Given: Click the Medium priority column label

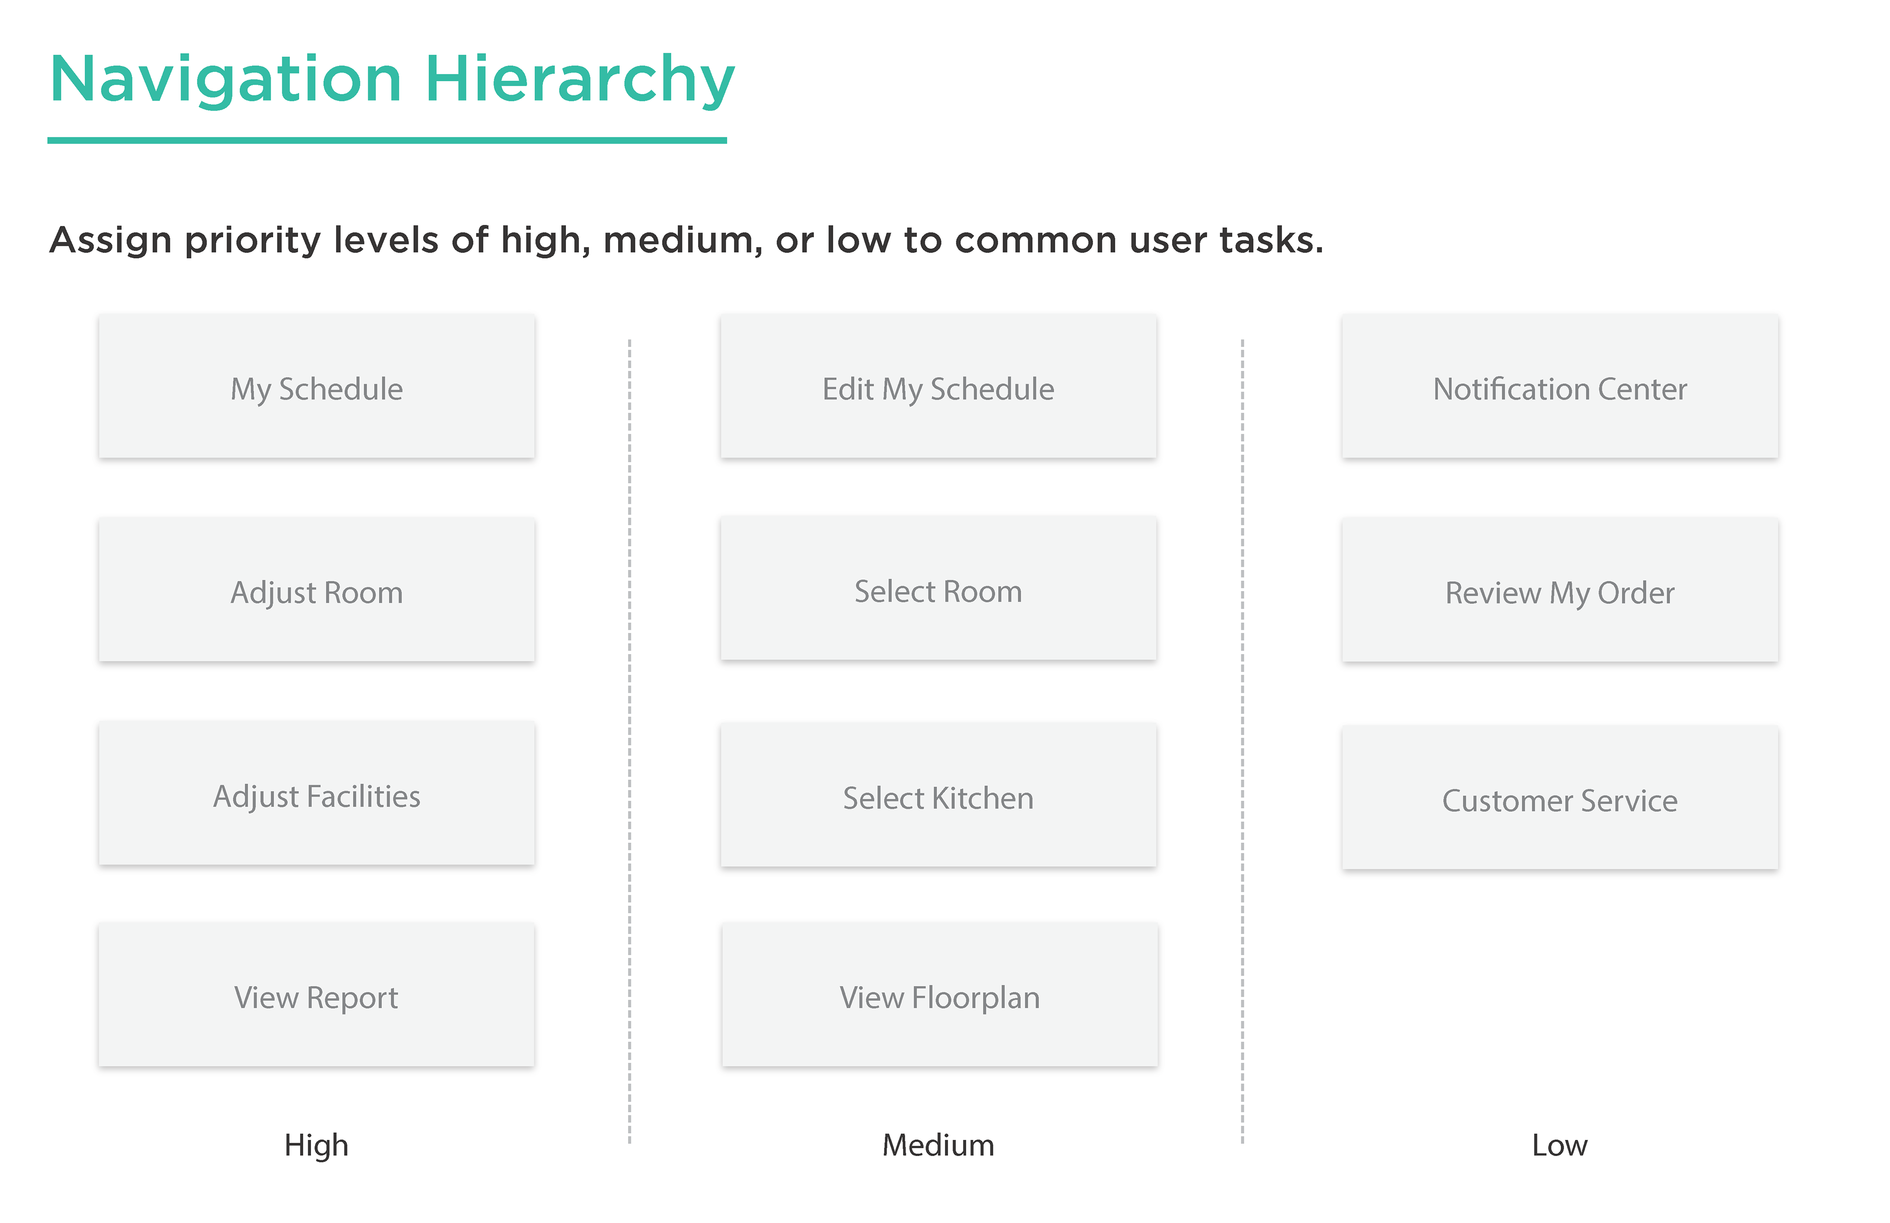Looking at the screenshot, I should pyautogui.click(x=938, y=1145).
